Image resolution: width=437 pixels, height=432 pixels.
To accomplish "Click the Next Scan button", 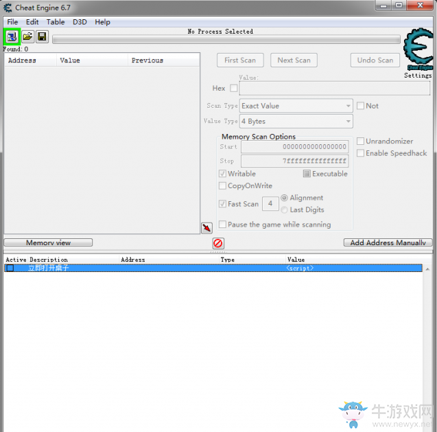I will [x=294, y=60].
